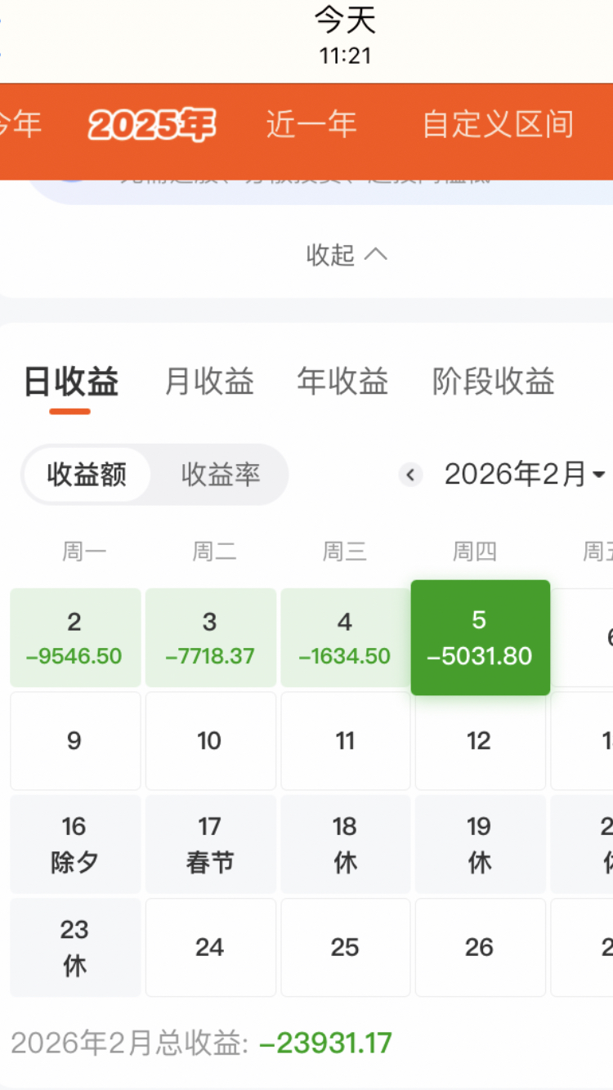Collapse the section using 收起

click(347, 255)
